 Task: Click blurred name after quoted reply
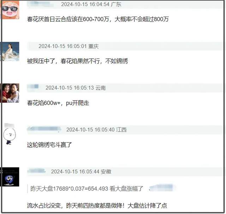(162, 188)
